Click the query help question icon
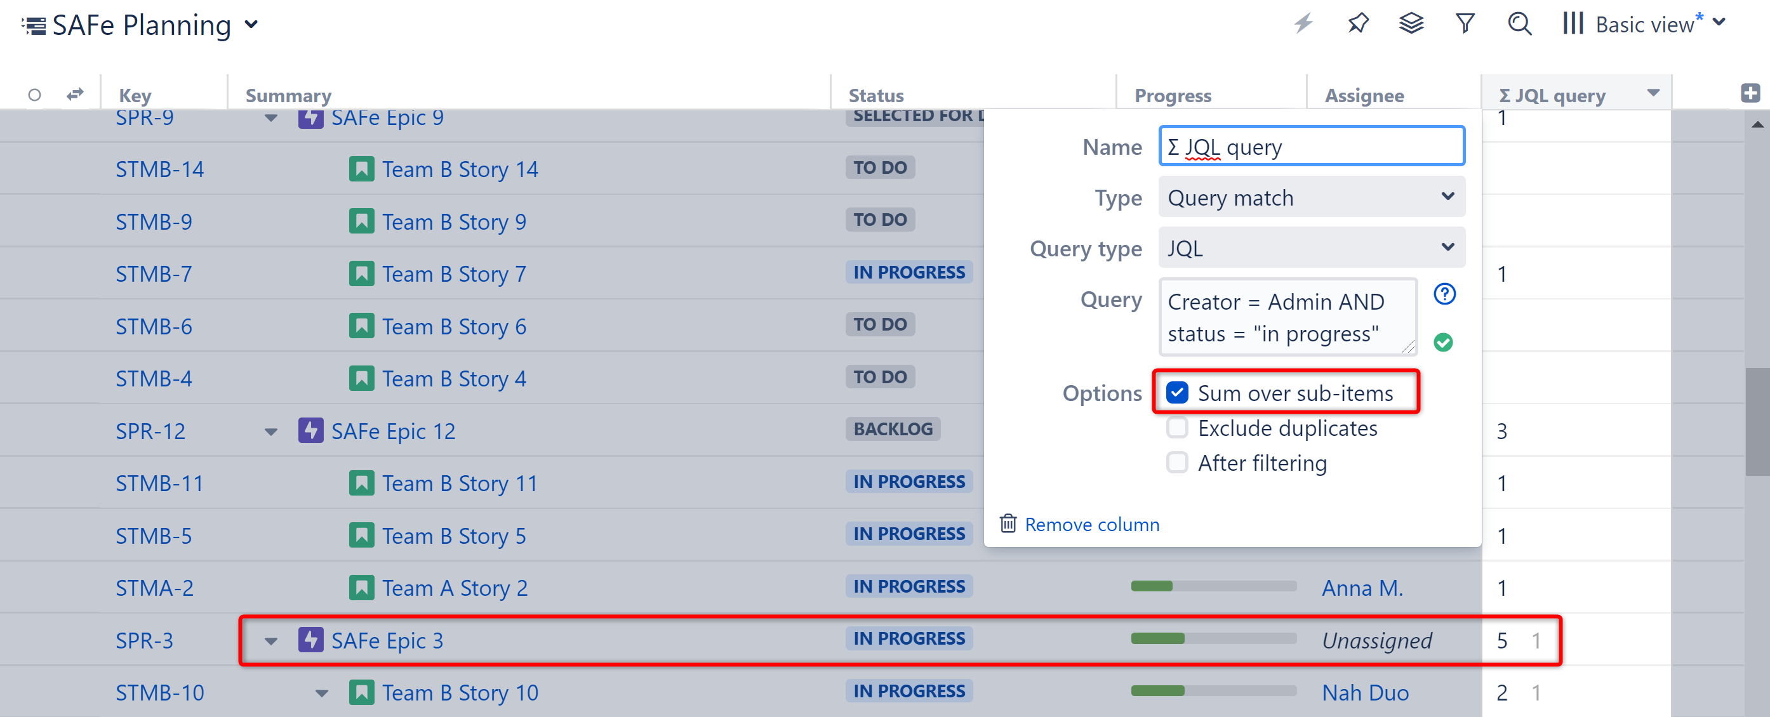This screenshot has width=1770, height=717. tap(1444, 294)
